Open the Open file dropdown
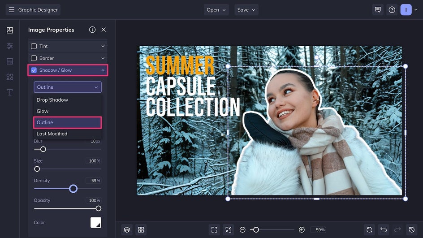423x238 pixels. click(216, 10)
